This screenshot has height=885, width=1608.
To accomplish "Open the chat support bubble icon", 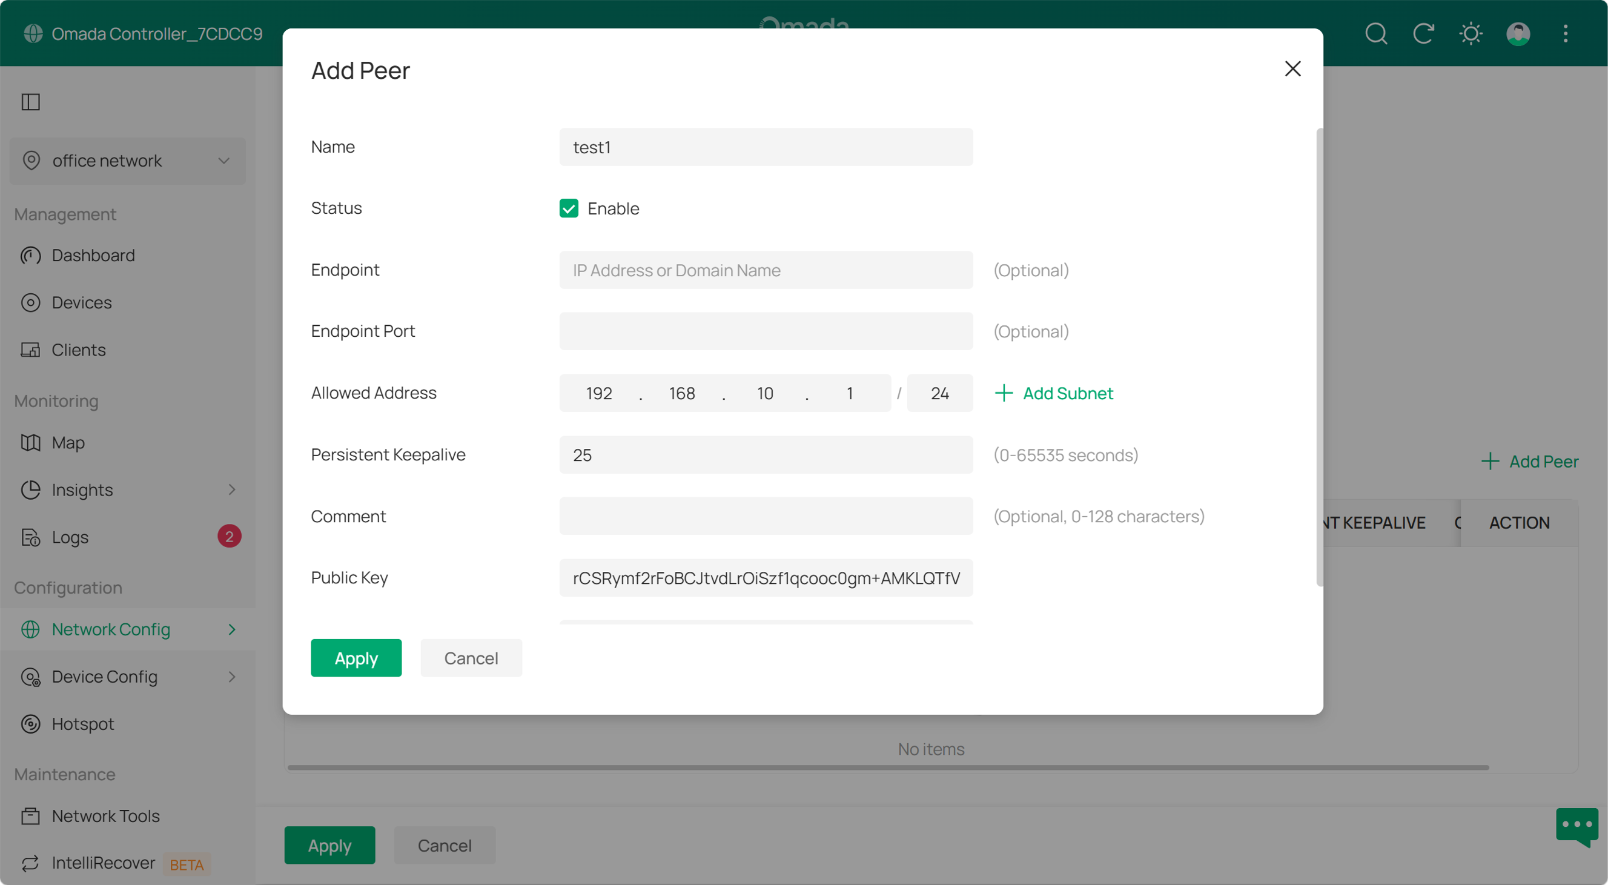I will coord(1577,827).
